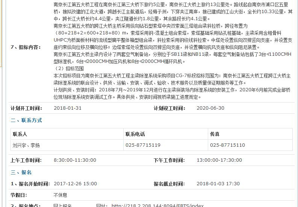The image size is (298, 207).
Task: Click the 联系电话 table column header
Action: click(135, 134)
